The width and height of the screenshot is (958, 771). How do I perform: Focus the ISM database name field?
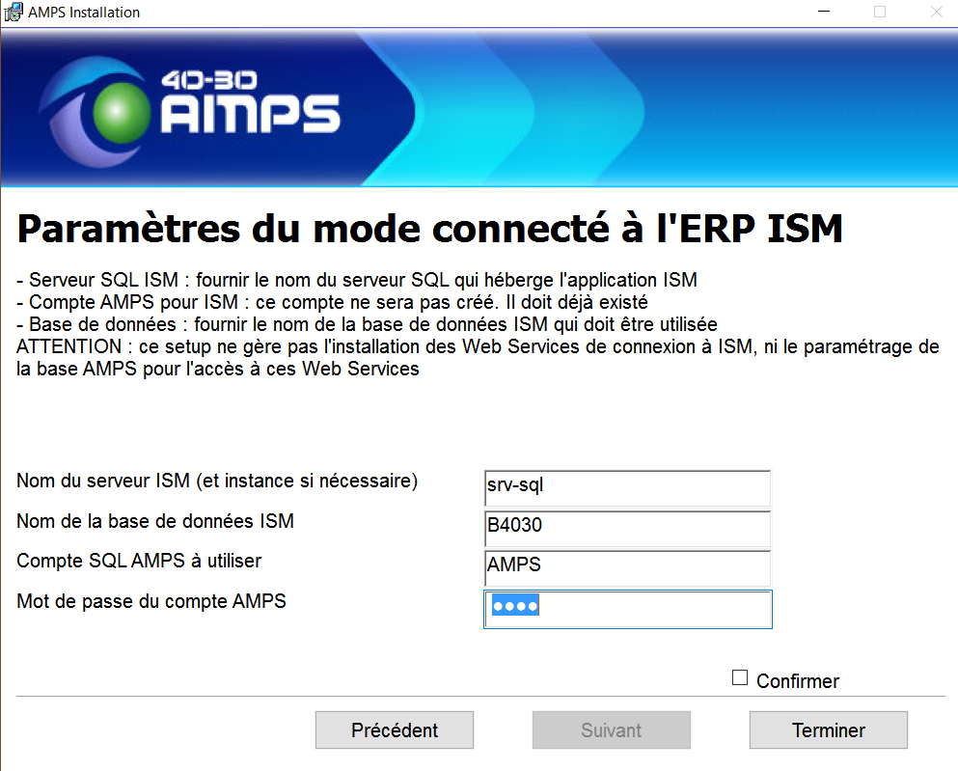pyautogui.click(x=627, y=528)
